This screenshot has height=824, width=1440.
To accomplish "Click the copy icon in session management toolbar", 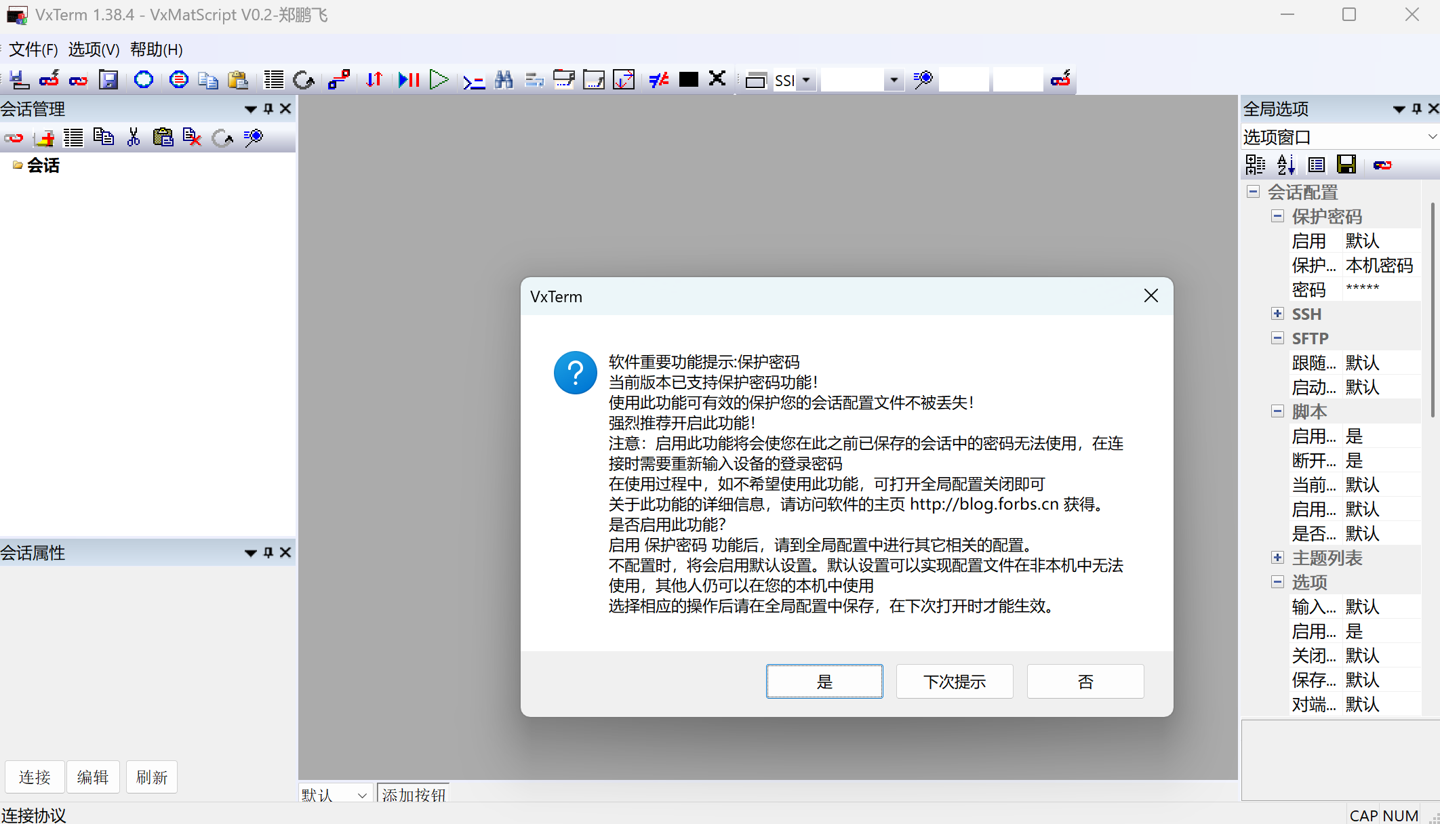I will point(104,137).
